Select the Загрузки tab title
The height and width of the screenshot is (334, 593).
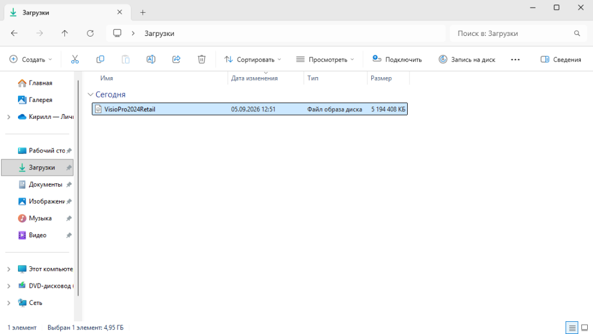35,13
